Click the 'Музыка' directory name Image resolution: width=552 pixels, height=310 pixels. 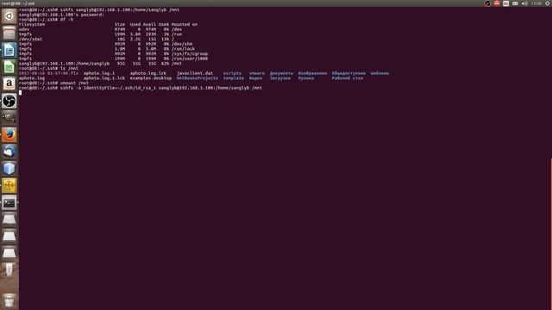tap(306, 78)
